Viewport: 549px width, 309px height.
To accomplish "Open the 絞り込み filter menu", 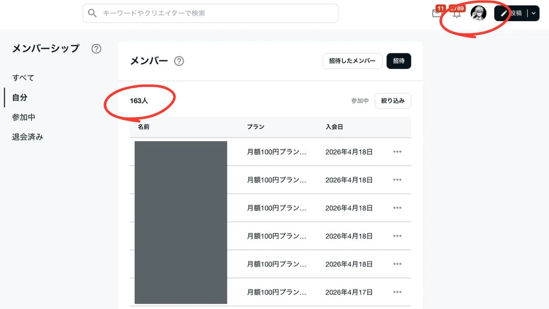I will point(393,101).
